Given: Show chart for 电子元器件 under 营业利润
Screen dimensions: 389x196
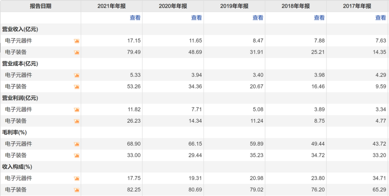Looking at the screenshot, I should 77,110.
